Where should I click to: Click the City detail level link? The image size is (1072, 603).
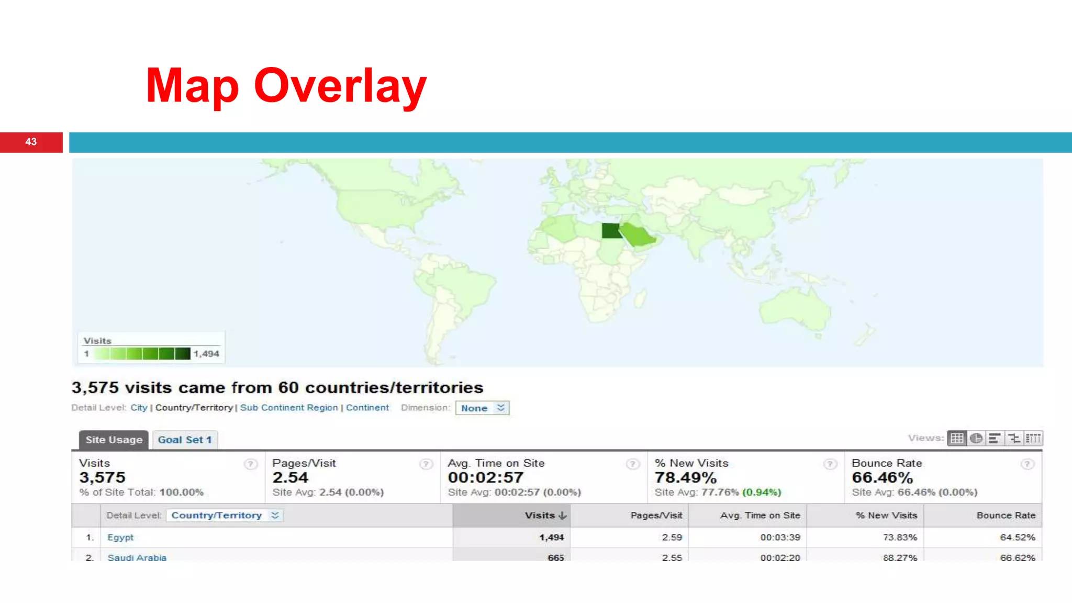pyautogui.click(x=139, y=407)
